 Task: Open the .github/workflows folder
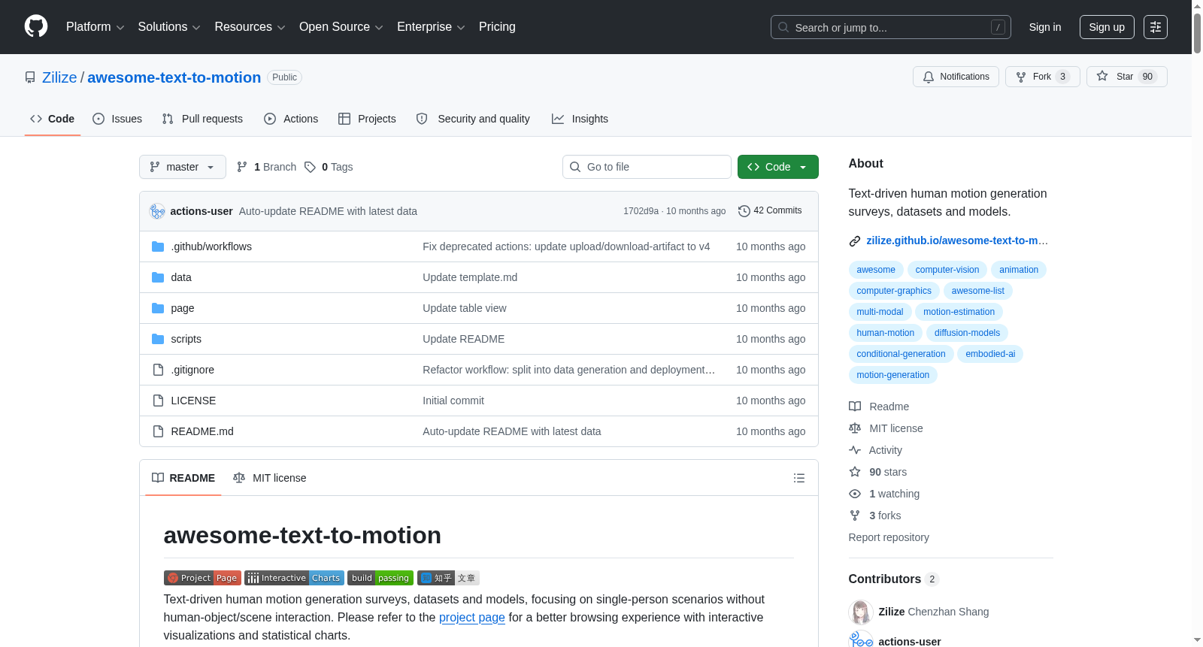(211, 246)
